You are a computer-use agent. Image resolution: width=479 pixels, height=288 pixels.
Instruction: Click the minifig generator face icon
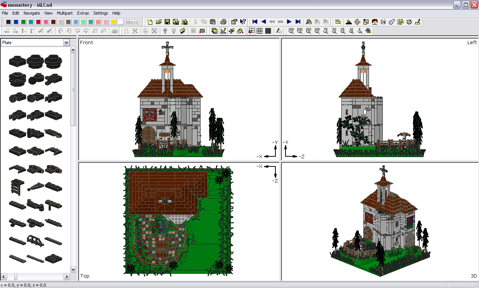click(x=375, y=22)
